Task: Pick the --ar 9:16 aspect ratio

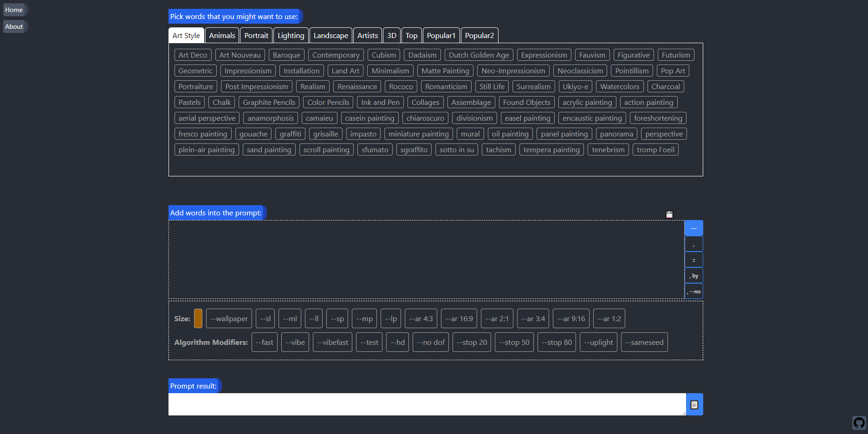Action: click(571, 318)
